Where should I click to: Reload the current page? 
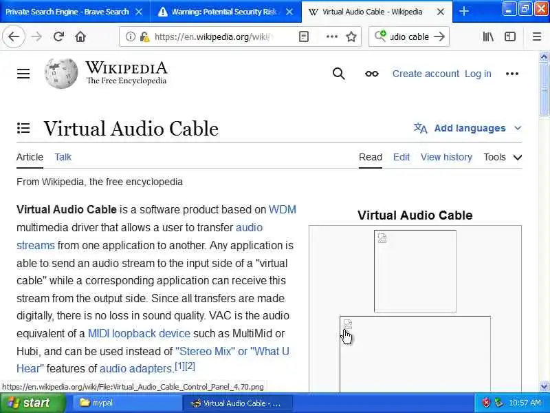click(x=58, y=36)
